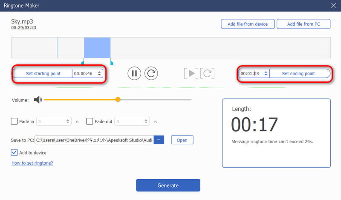
Task: Open How to set ringtone link
Action: pos(32,163)
